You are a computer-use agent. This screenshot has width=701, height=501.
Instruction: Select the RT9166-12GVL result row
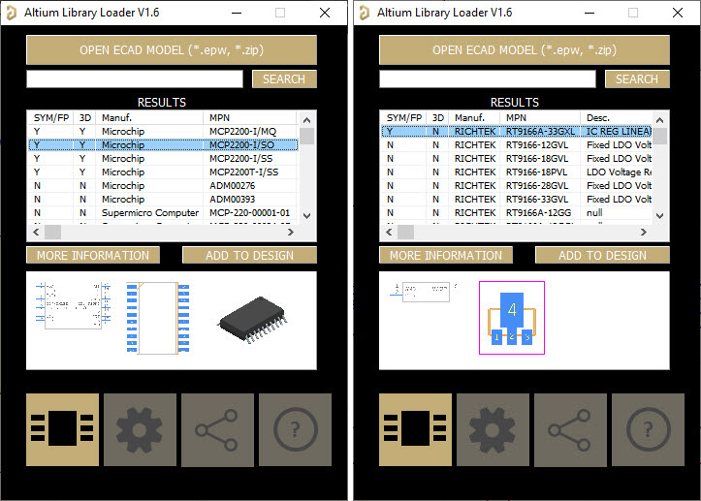pyautogui.click(x=516, y=144)
